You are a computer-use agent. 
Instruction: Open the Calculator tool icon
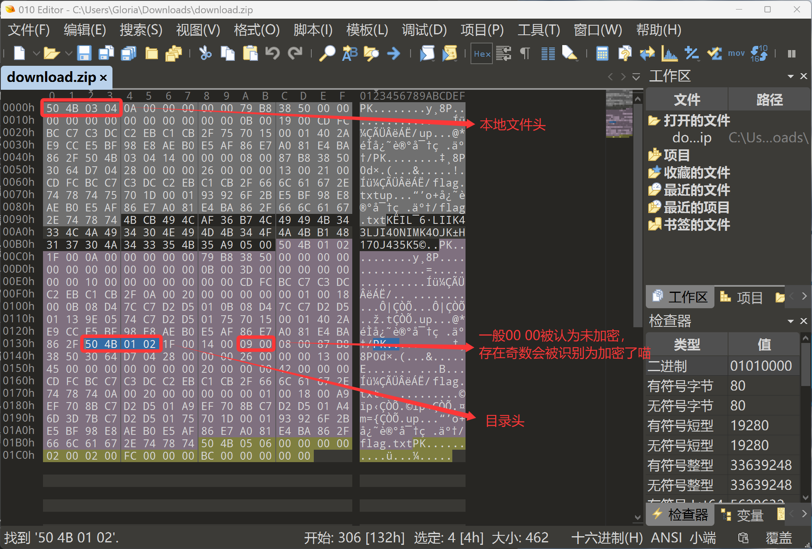[602, 53]
